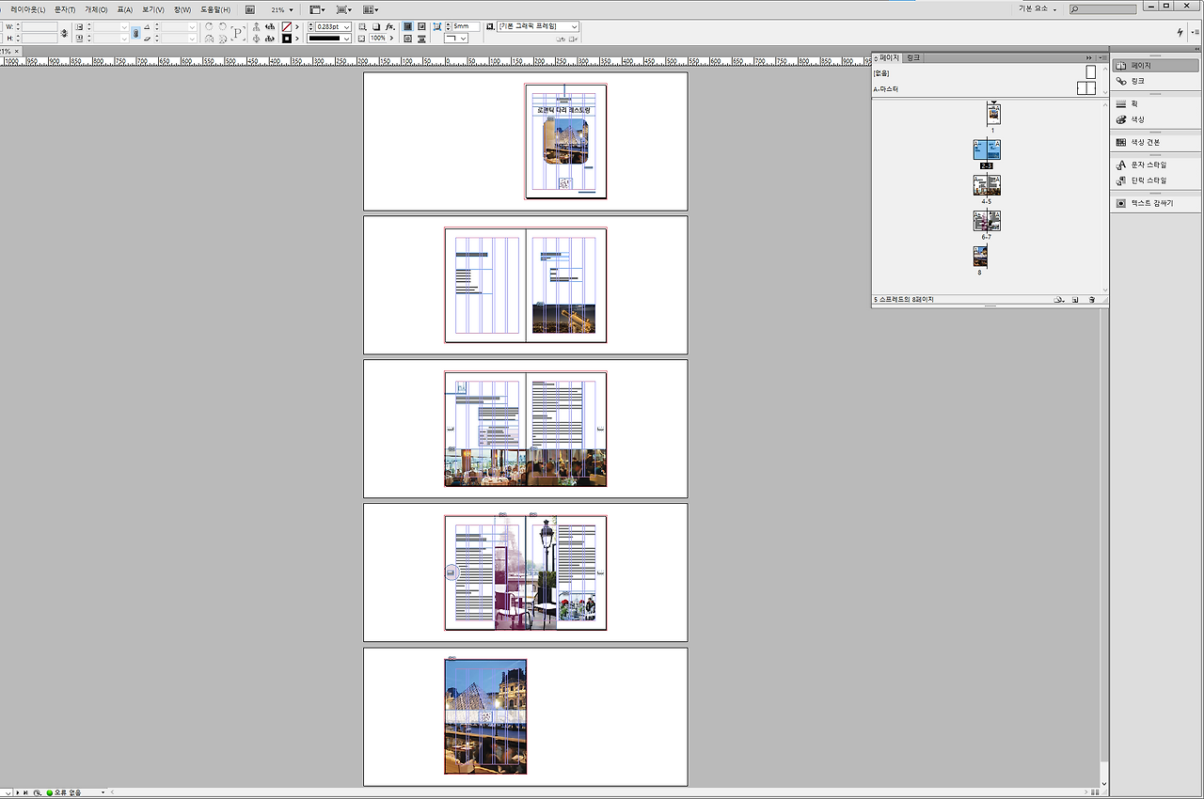Image resolution: width=1204 pixels, height=799 pixels.
Task: Click the delete selected pages trash icon
Action: (1091, 300)
